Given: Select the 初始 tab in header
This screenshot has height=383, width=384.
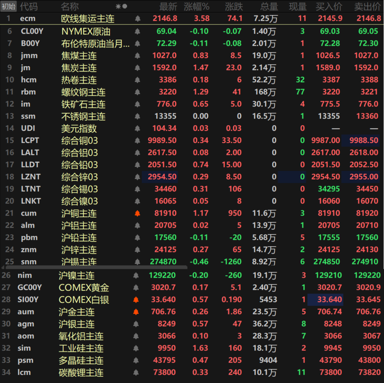Looking at the screenshot, I should pos(9,7).
